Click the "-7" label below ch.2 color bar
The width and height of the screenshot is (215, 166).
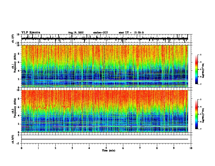pyautogui.click(x=200, y=129)
